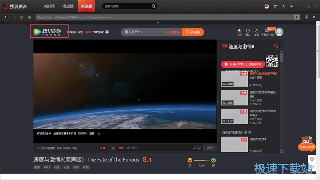Viewport: 320px width, 180px height.
Task: Expand the small chevron below address bar
Action: coord(158,23)
